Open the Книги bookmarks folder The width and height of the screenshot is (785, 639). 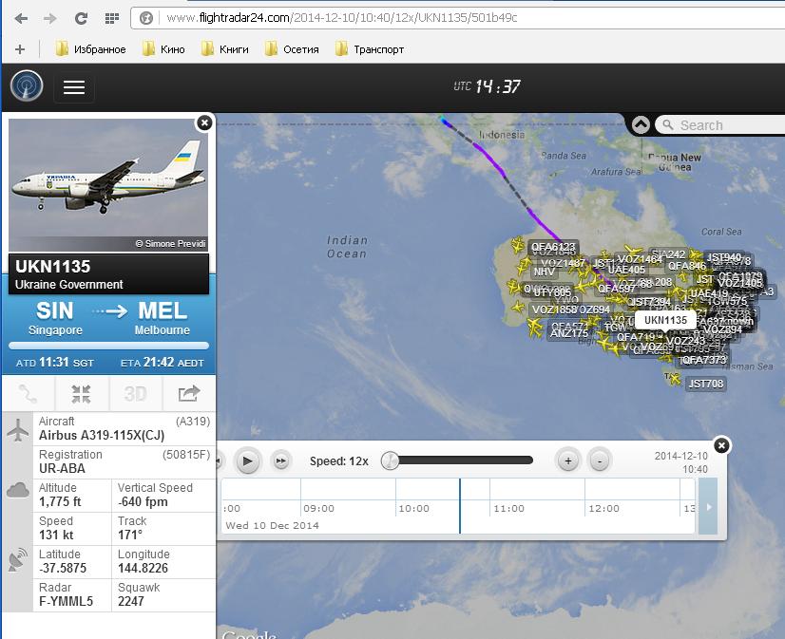[x=225, y=49]
